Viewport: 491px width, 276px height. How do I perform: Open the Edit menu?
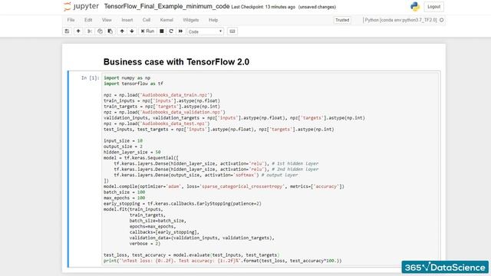88,20
